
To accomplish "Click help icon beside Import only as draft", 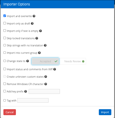I will (32, 23).
